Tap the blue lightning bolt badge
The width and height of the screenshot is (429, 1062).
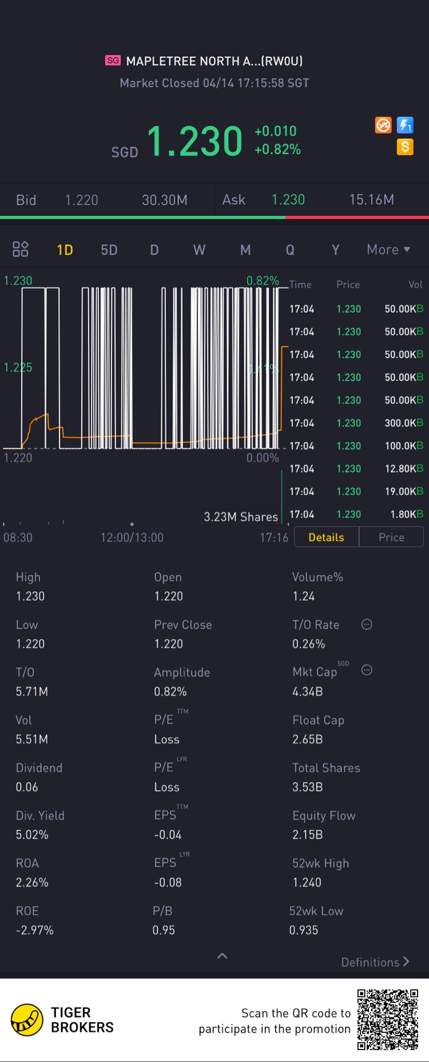[x=405, y=125]
